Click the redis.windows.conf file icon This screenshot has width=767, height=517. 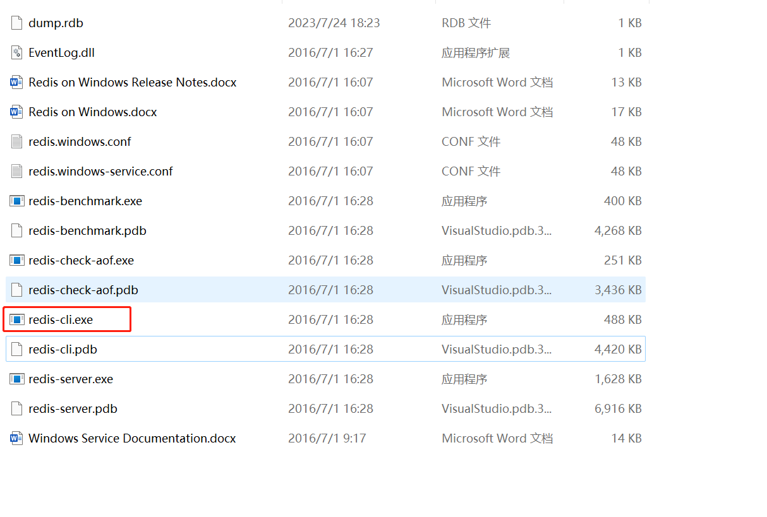coord(17,141)
